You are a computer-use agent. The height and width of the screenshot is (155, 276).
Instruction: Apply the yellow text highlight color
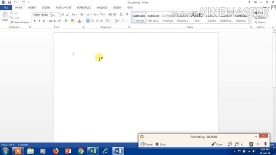pyautogui.click(x=72, y=21)
